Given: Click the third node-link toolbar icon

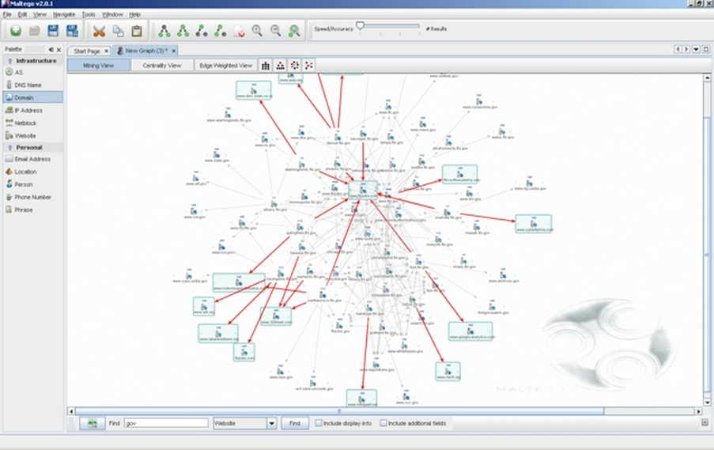Looking at the screenshot, I should 202,31.
